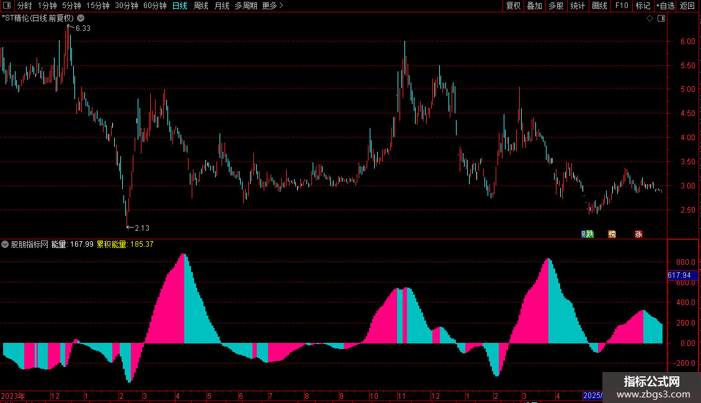Click the stock title *ST精伦(日线.前复权)

(x=38, y=19)
